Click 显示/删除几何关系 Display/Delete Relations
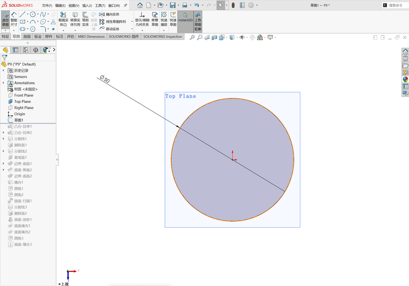 142,19
